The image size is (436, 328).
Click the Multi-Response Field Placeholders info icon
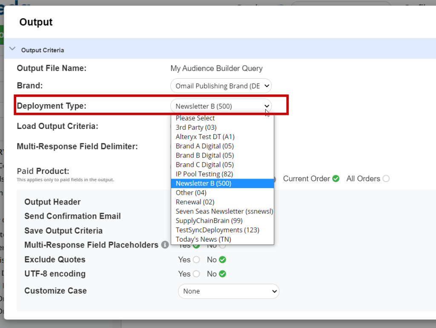click(165, 245)
